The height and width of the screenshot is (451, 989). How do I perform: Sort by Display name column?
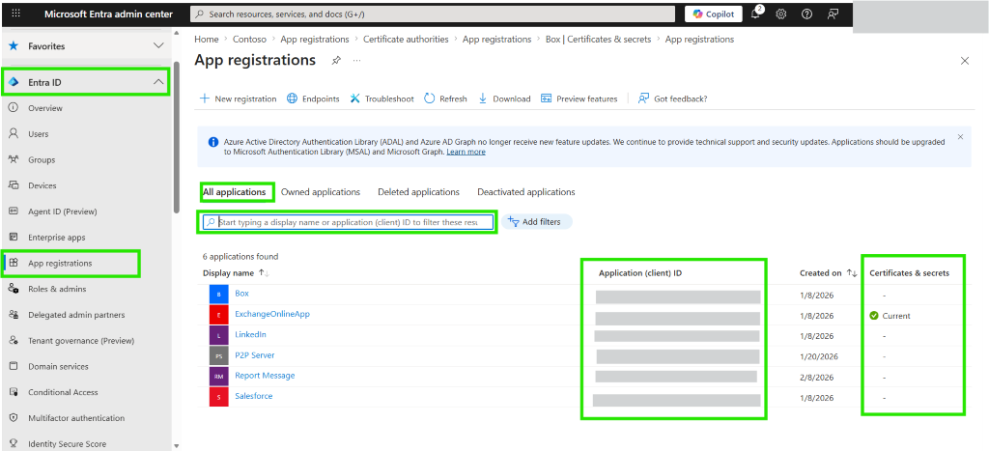click(236, 272)
